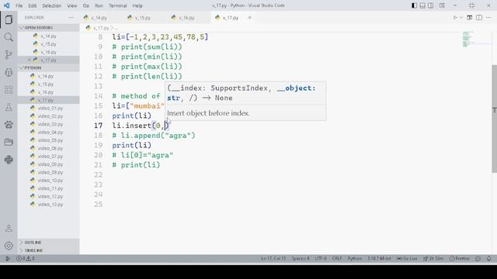
Task: Switch to v_16.py editor tab
Action: click(x=186, y=18)
